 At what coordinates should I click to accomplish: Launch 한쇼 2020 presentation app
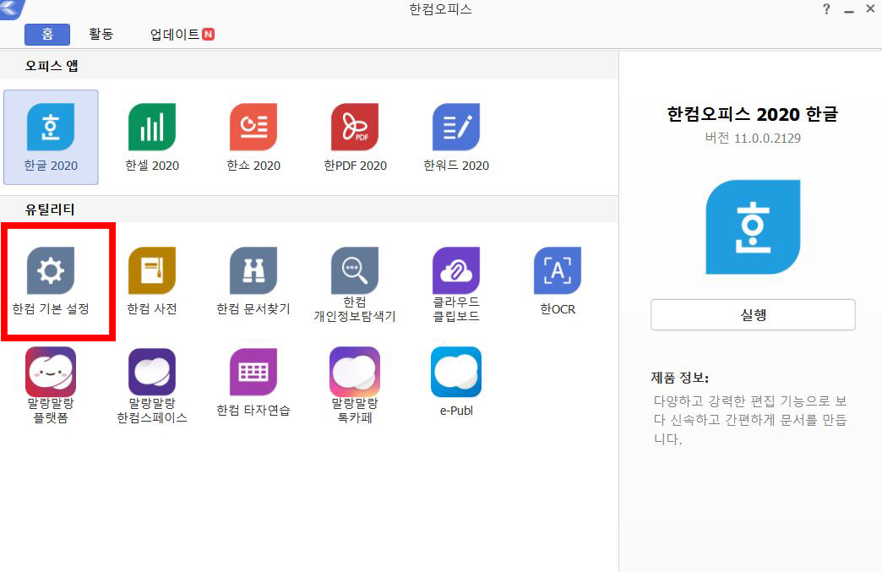(x=253, y=127)
